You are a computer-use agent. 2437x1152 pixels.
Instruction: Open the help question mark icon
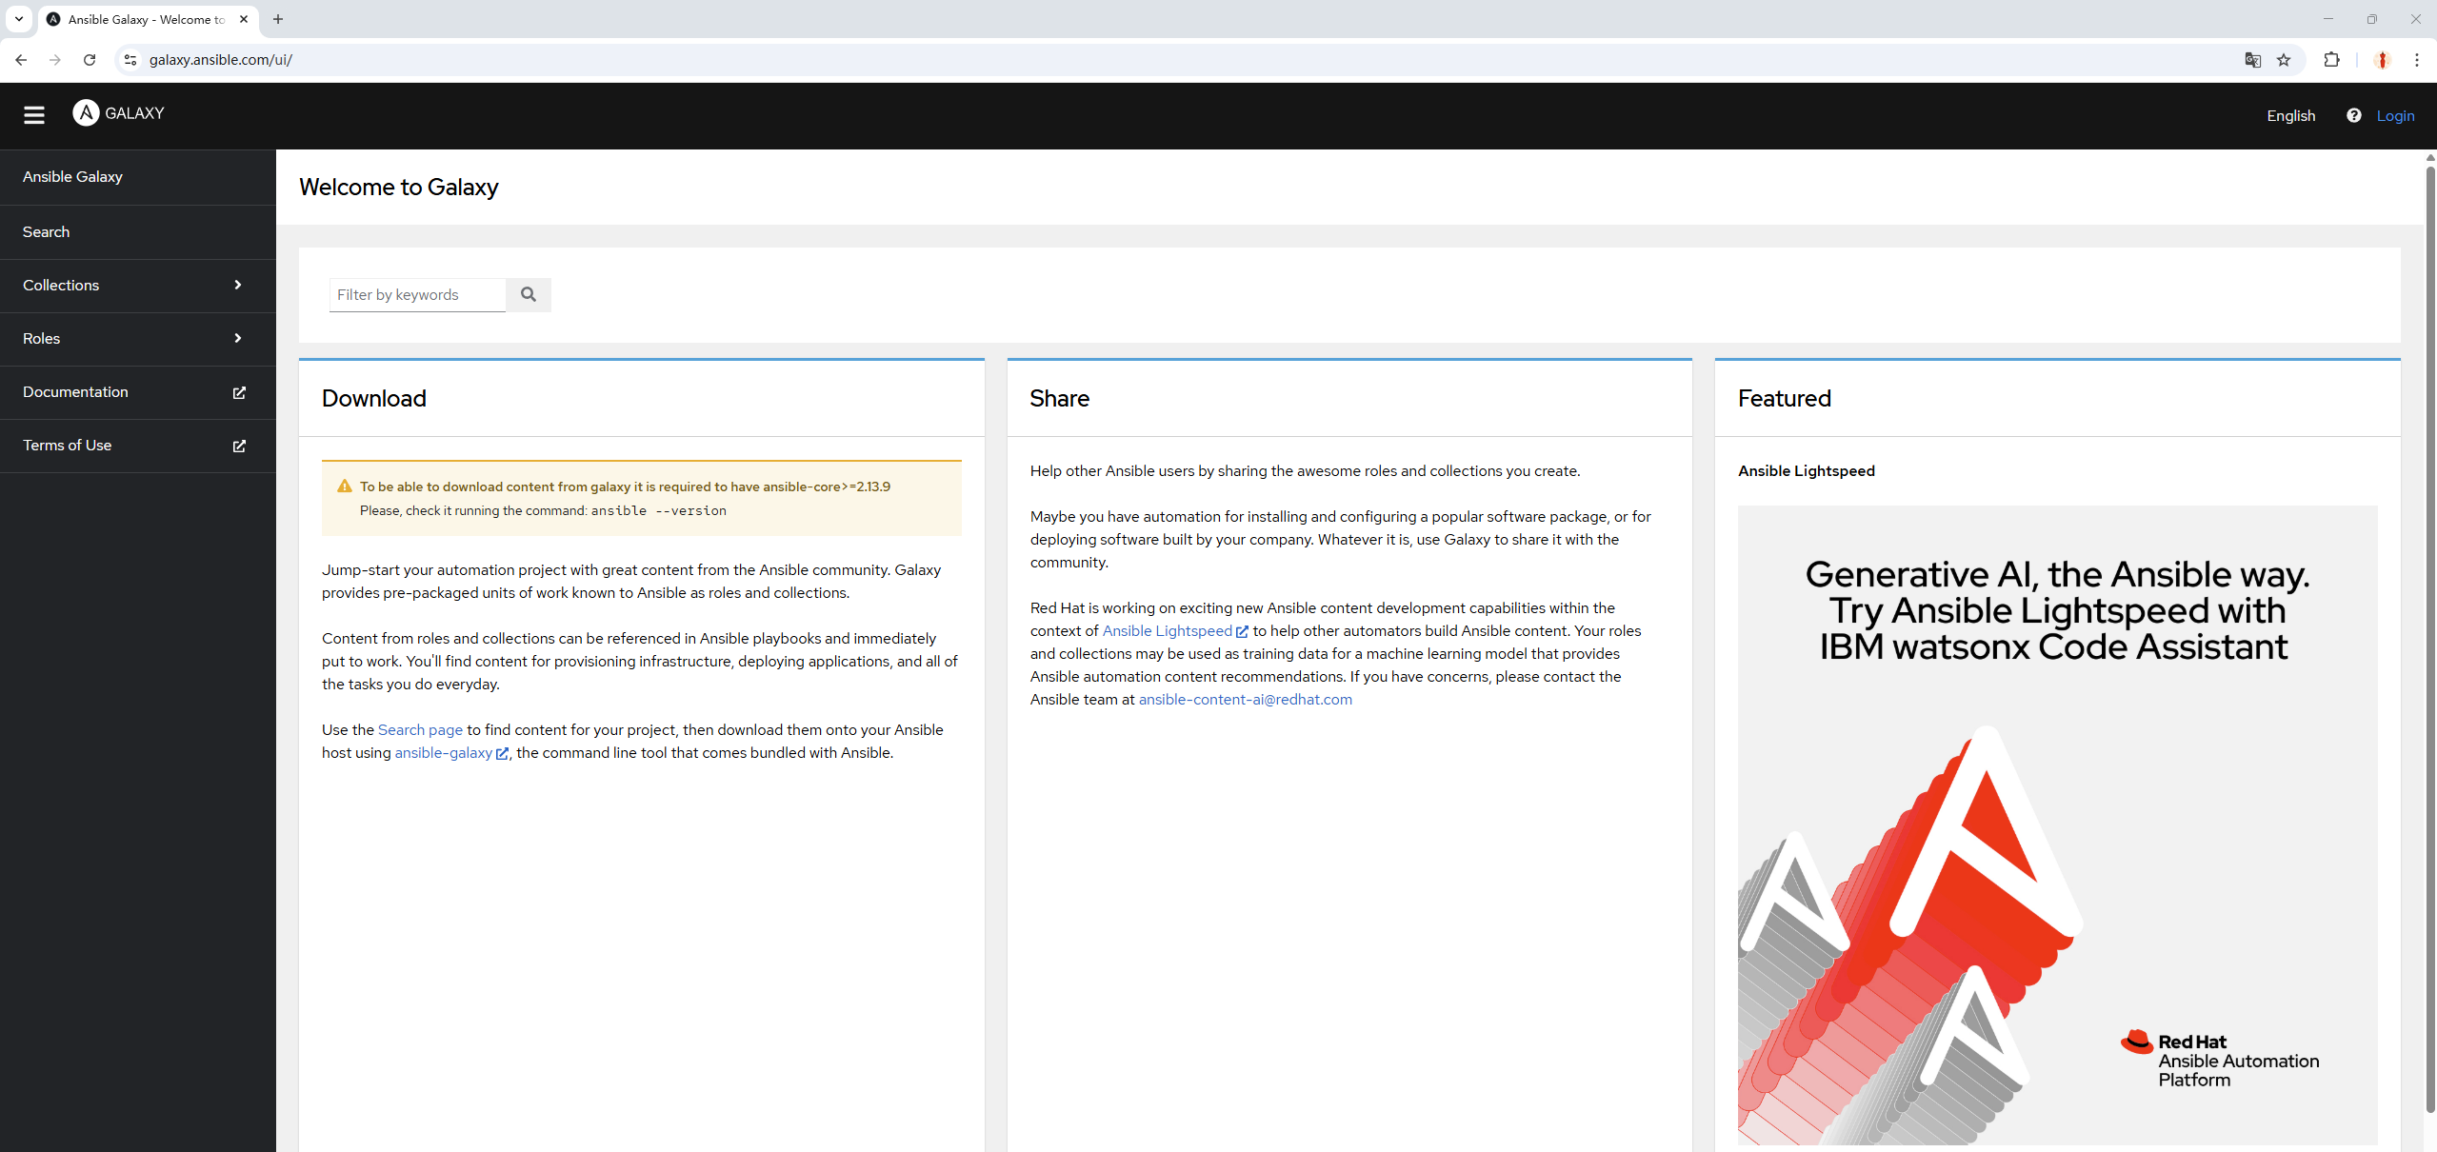(2353, 115)
